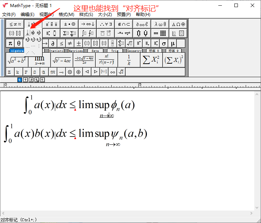Insert the summation template from the small bar
Screen dimensions: 261x223
121,43
